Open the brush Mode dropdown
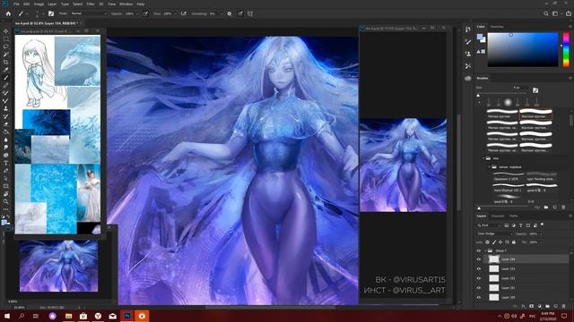Image resolution: width=574 pixels, height=322 pixels. 89,13
